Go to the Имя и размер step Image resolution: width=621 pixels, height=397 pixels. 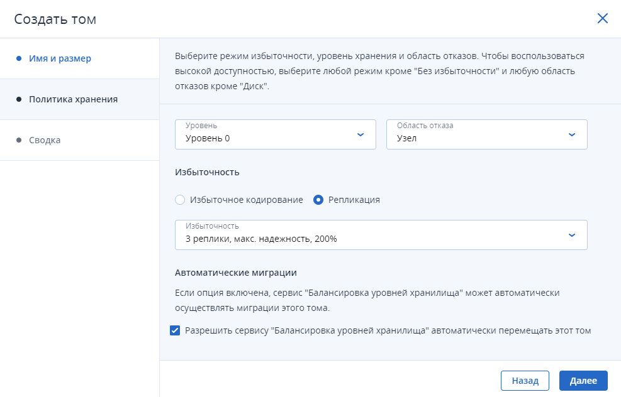coord(60,58)
